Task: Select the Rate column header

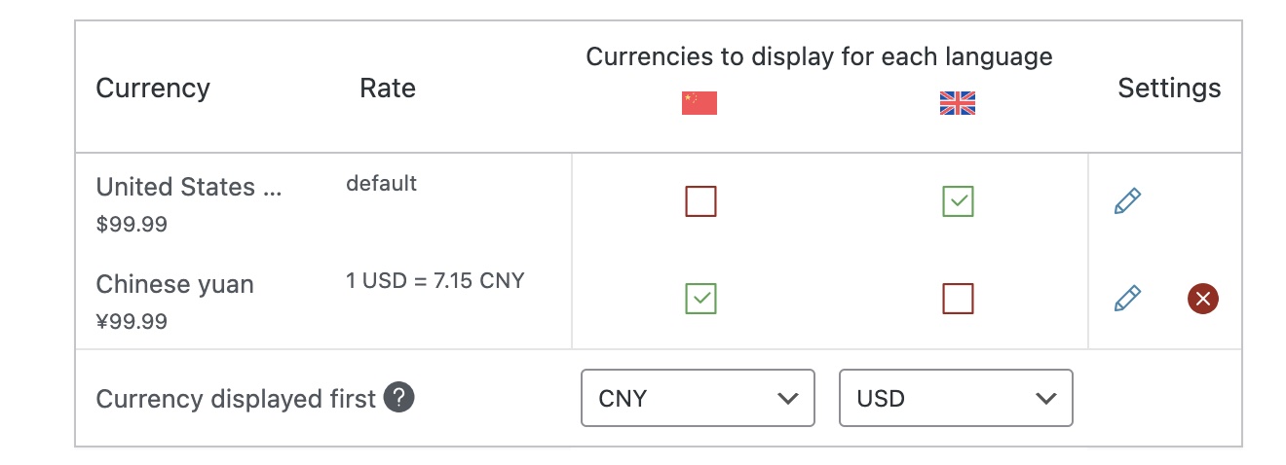Action: click(388, 89)
